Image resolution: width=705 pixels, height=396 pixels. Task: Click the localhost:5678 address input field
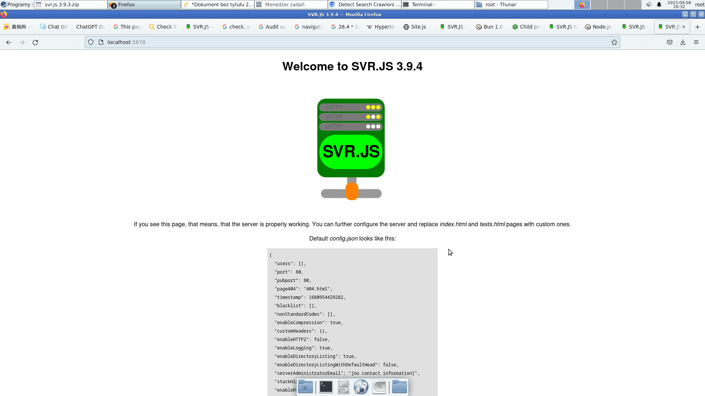pos(126,42)
